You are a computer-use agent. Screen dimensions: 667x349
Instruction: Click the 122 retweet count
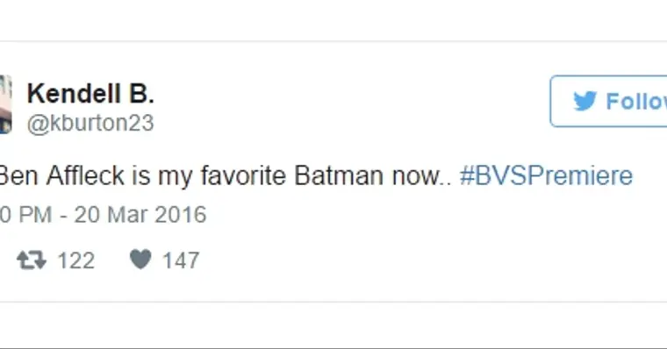[76, 260]
